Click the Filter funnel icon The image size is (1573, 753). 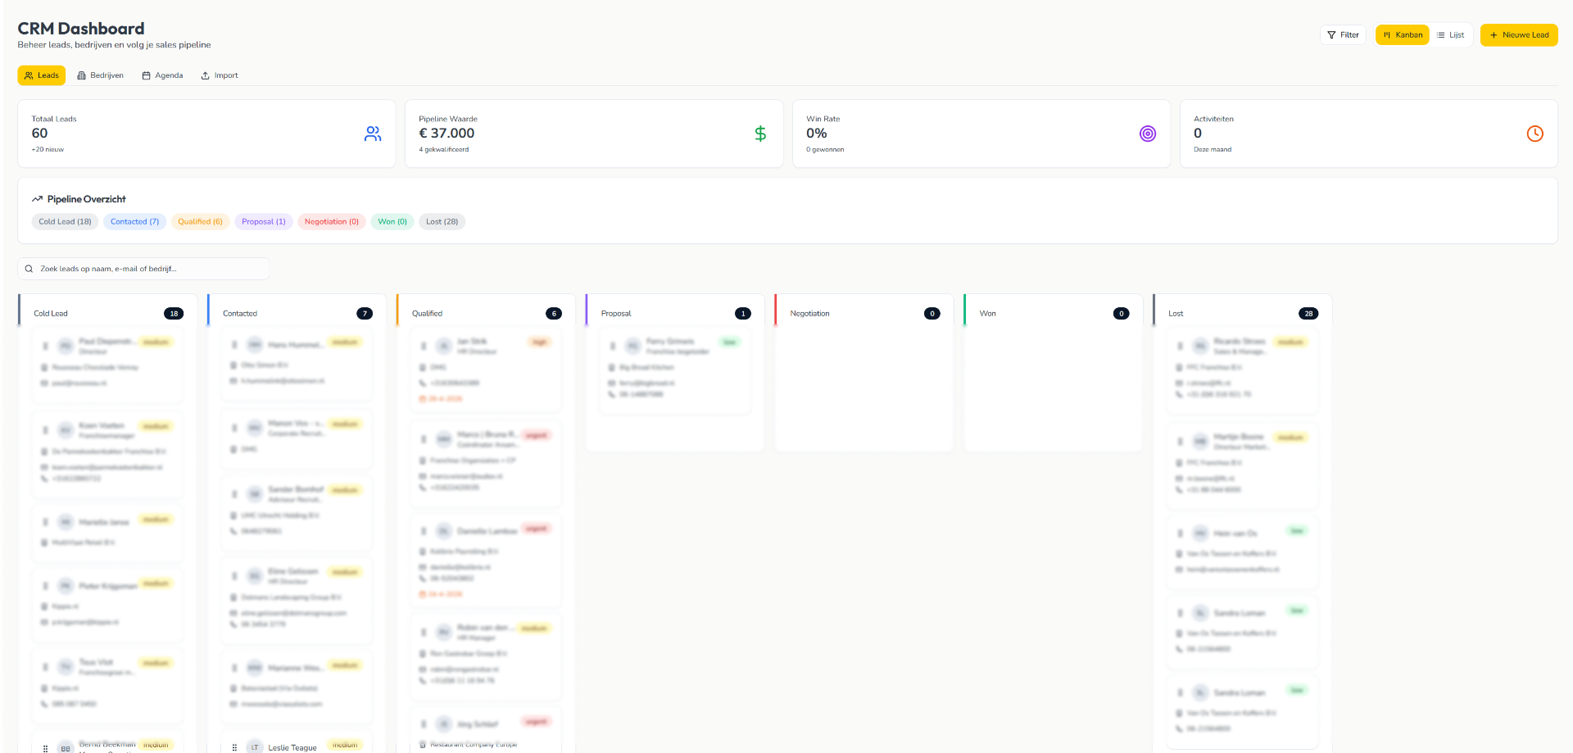pyautogui.click(x=1331, y=35)
